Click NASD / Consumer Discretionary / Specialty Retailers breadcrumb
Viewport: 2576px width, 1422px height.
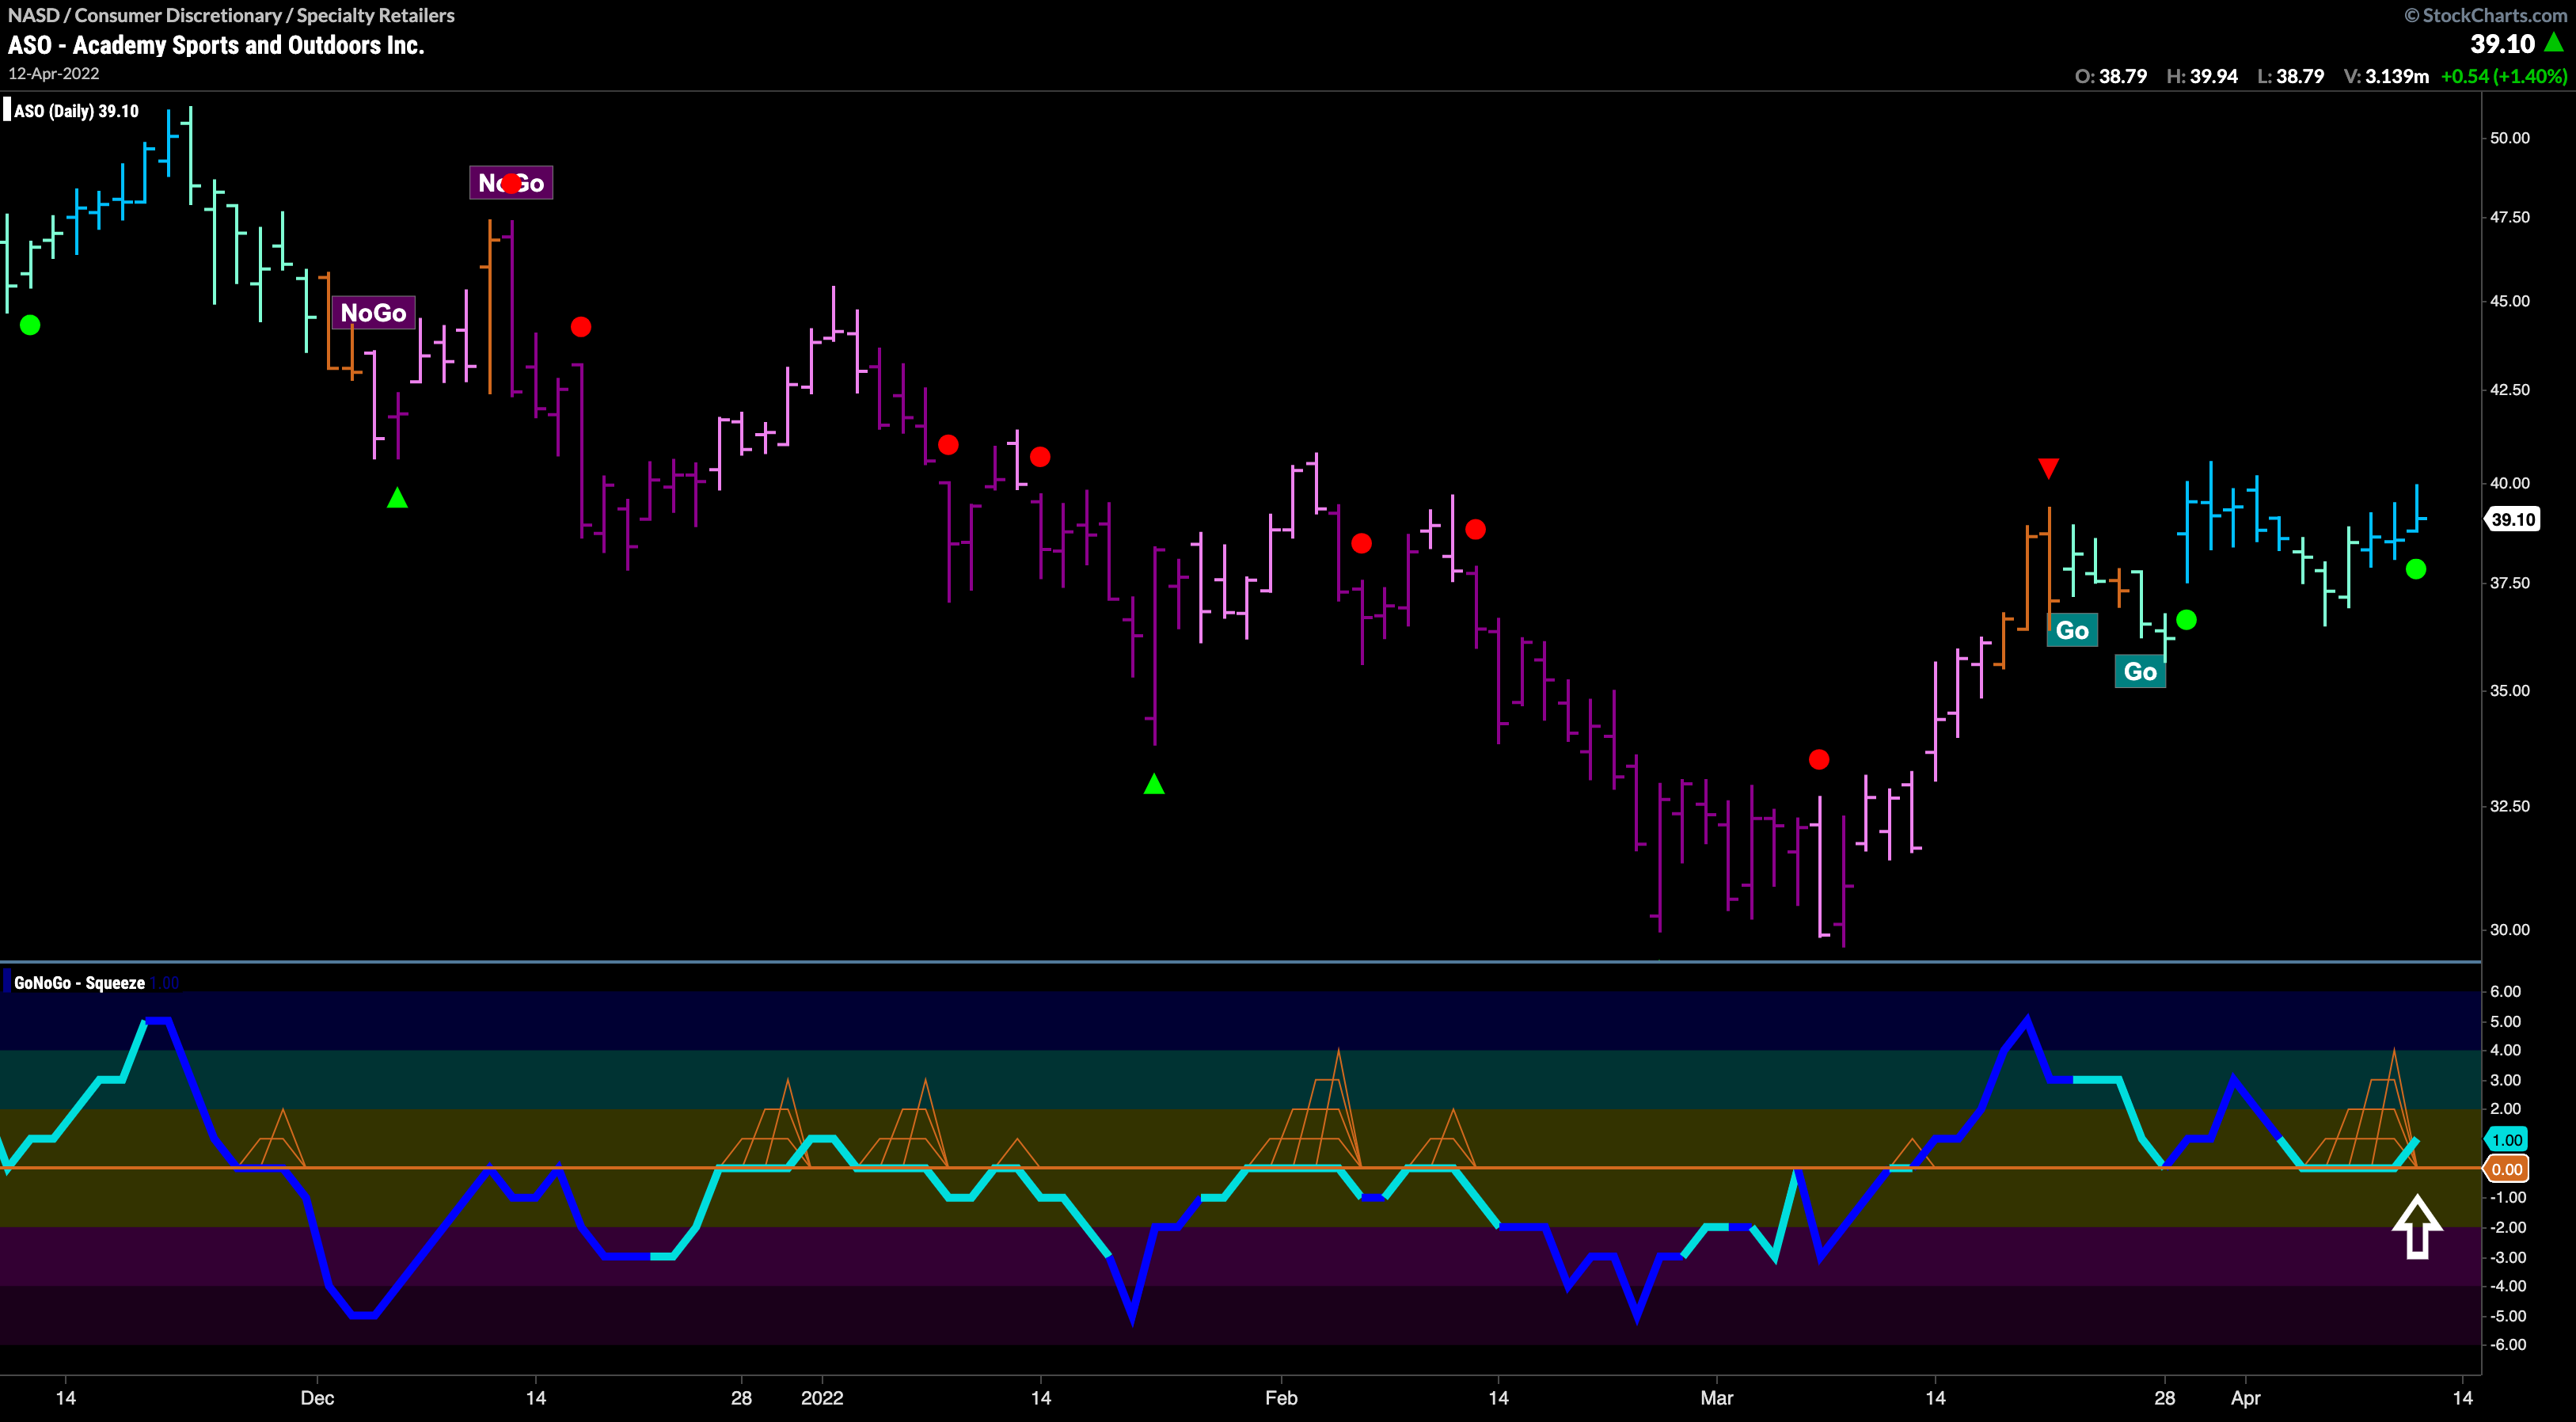click(x=231, y=15)
